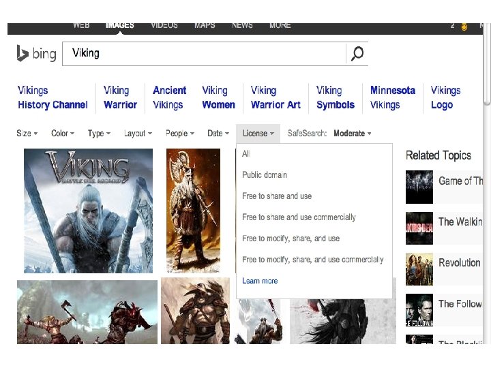Open Viking Women suggestion
This screenshot has height=368, width=491.
click(x=219, y=97)
